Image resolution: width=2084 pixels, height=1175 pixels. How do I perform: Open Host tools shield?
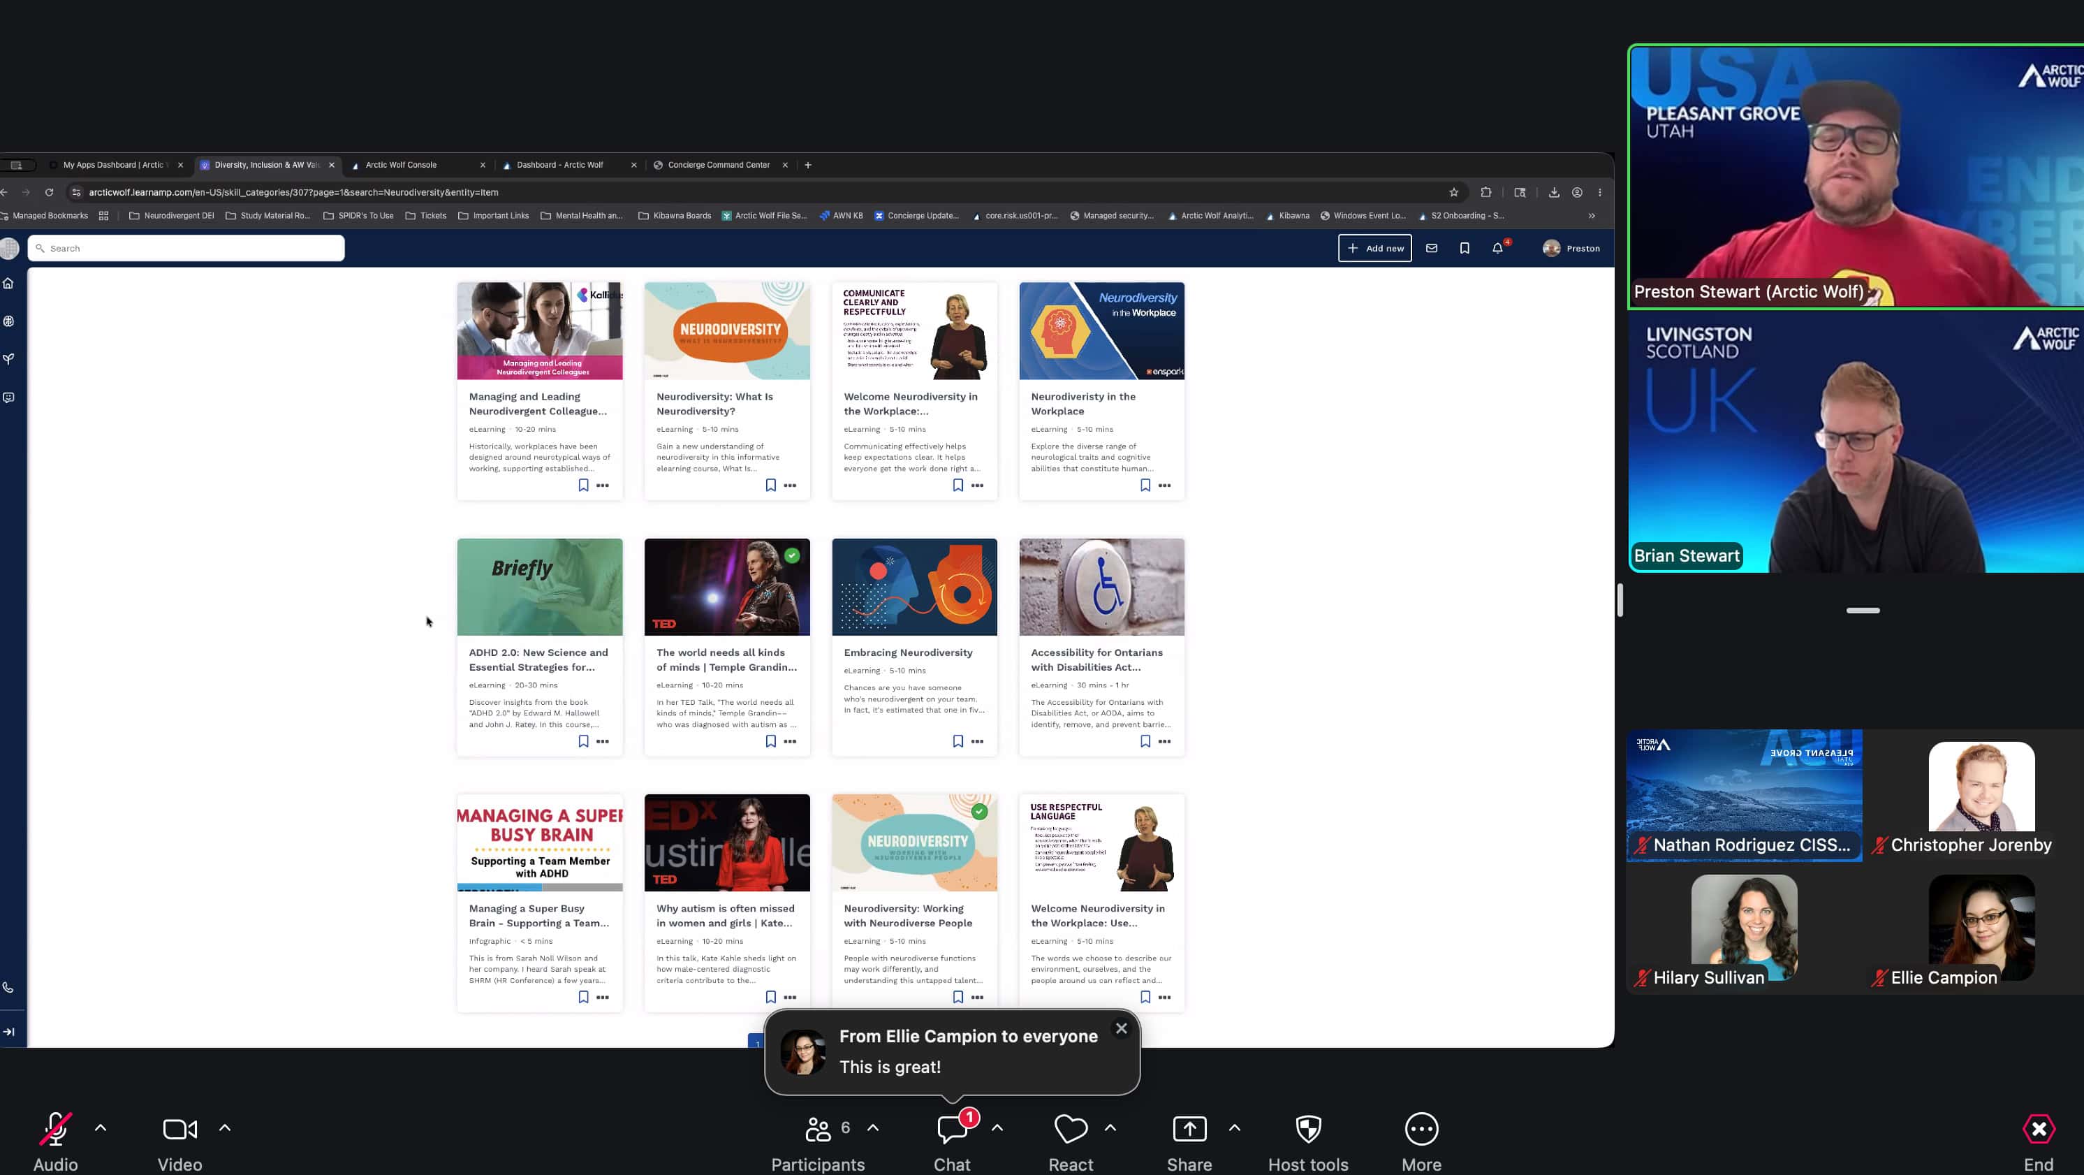click(x=1308, y=1142)
